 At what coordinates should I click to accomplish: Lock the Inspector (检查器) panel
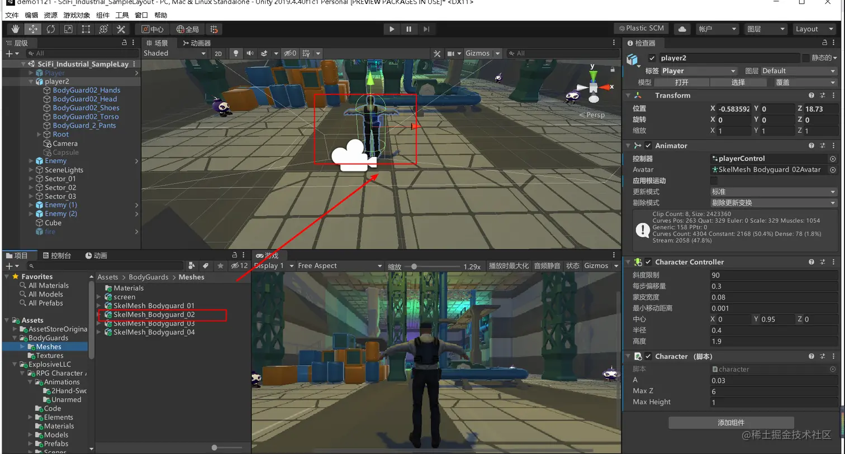[824, 43]
